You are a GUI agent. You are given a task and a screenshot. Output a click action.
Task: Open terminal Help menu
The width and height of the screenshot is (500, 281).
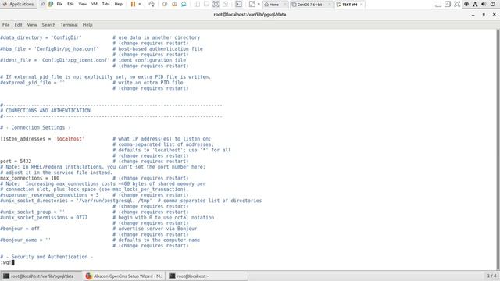(x=87, y=24)
